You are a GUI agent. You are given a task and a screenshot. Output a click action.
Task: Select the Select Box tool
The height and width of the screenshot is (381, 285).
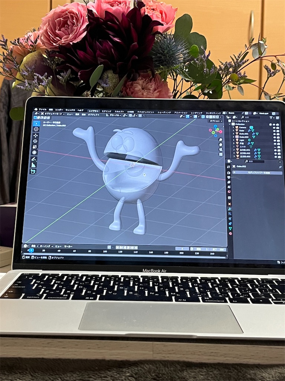tap(36, 124)
